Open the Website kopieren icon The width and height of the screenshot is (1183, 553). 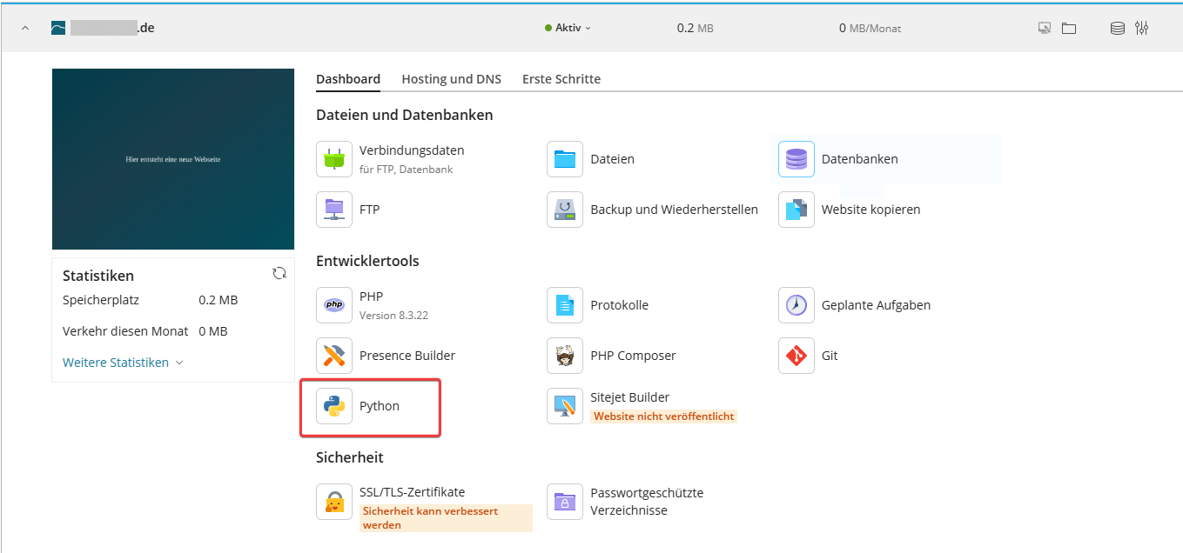tap(797, 210)
